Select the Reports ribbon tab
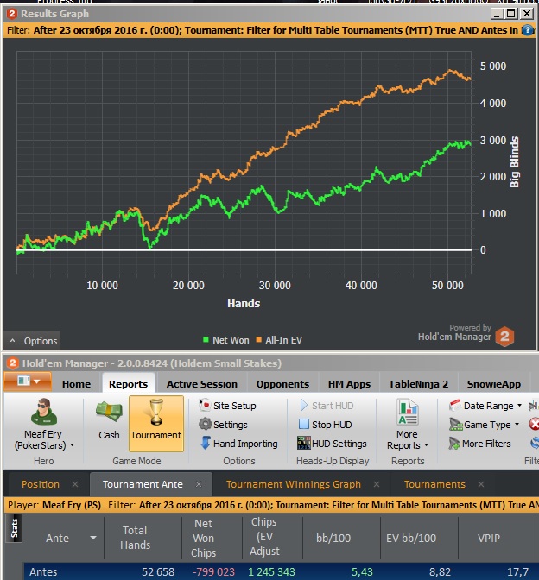539x580 pixels. pos(128,384)
